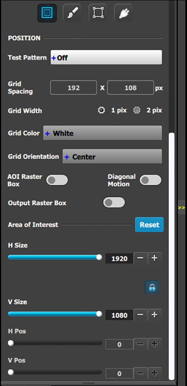Turn on Diagonal Motion toggle
This screenshot has width=187, height=386.
151,180
